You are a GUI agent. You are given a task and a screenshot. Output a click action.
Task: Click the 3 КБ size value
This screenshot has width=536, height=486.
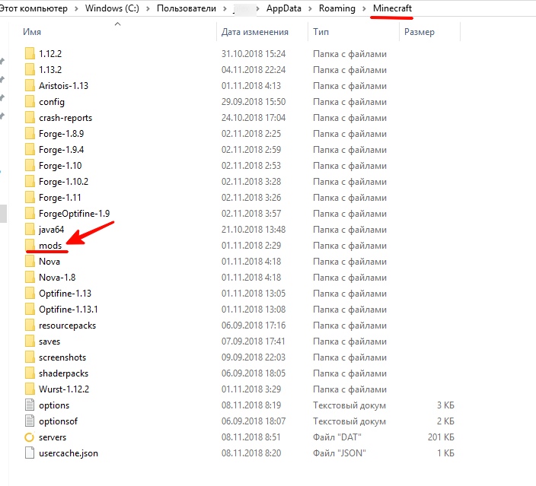[x=445, y=405]
